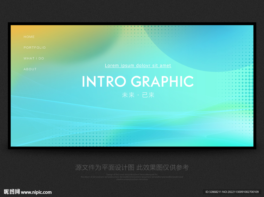
Task: Click the 昵图网 logo
Action: point(12,192)
